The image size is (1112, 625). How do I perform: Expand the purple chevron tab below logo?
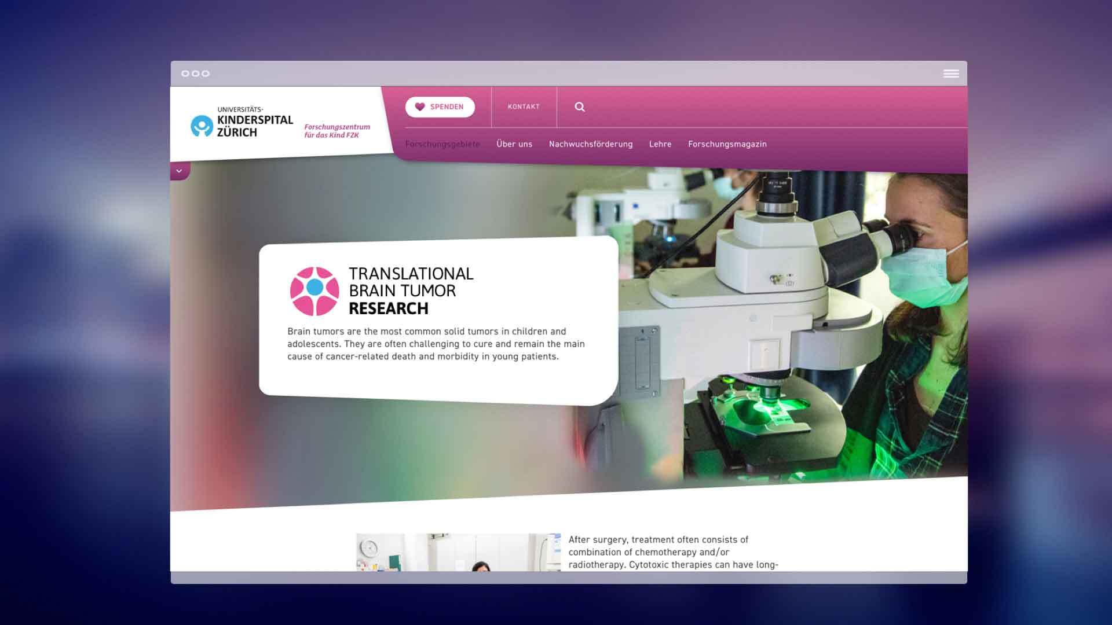[179, 171]
